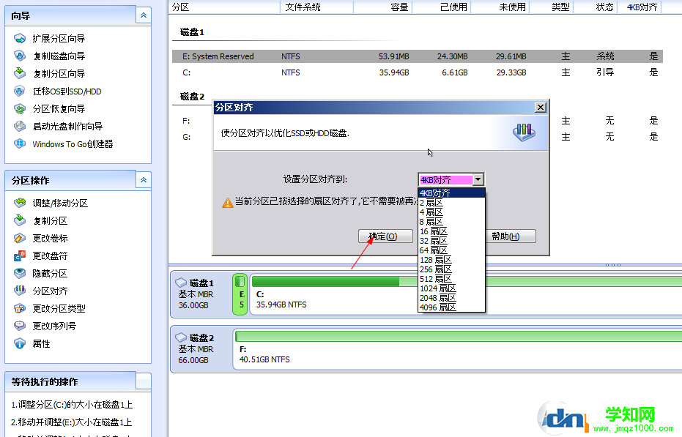Collapse the 等待执行的操作 panel
Image resolution: width=682 pixels, height=437 pixels.
[x=144, y=381]
